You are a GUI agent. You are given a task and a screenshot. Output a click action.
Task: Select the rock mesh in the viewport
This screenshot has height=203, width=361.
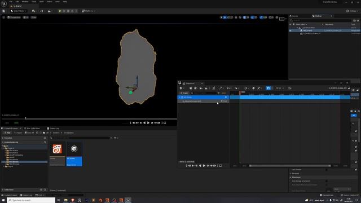[x=137, y=67]
